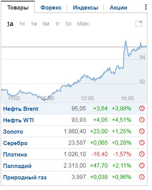Open the Золото quote link
The width and height of the screenshot is (152, 190).
[13, 132]
